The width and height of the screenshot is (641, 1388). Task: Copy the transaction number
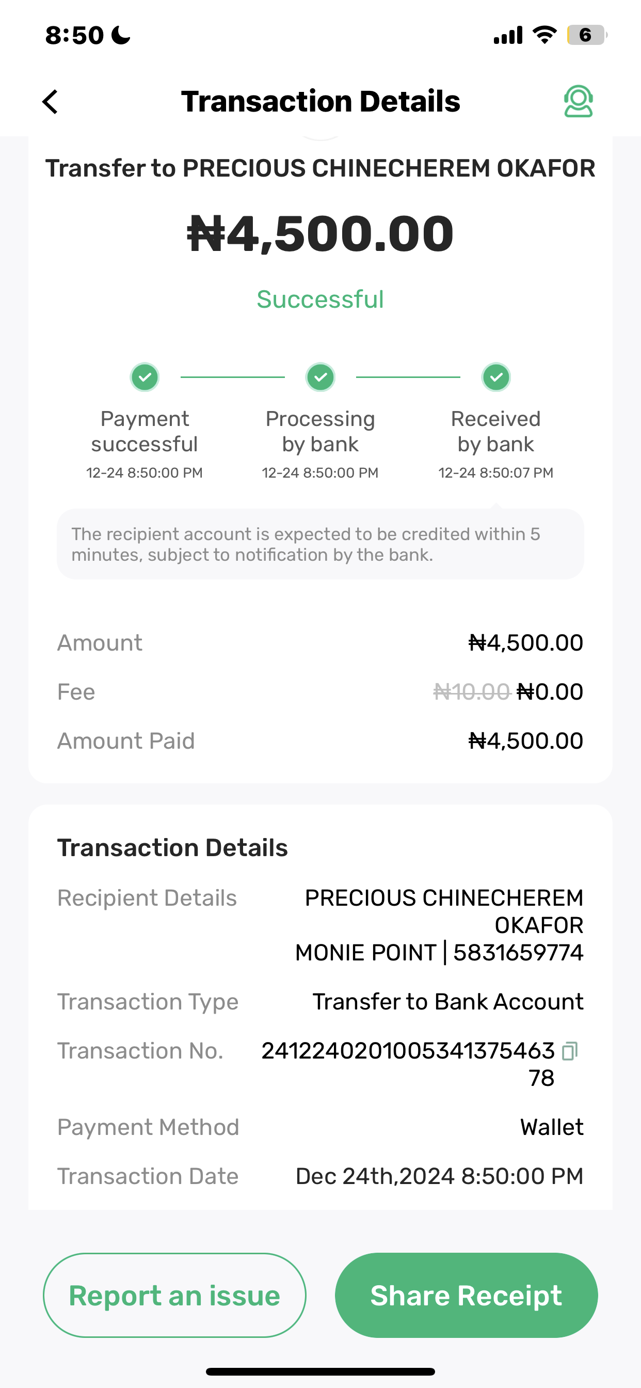pos(569,1051)
